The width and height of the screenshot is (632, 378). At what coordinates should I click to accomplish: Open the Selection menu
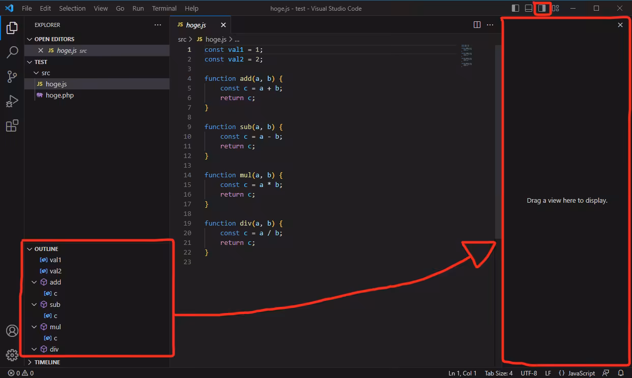pyautogui.click(x=72, y=8)
